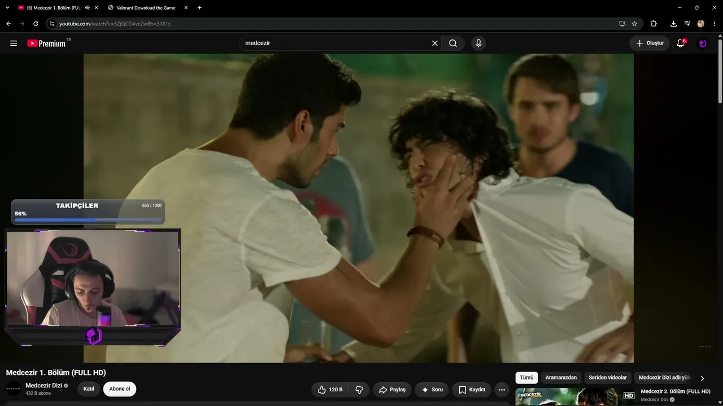Image resolution: width=723 pixels, height=406 pixels.
Task: Reload the YouTube page
Action: pyautogui.click(x=36, y=24)
